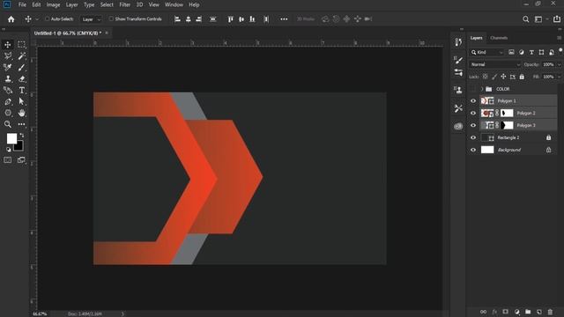Add a layer mask at panel bottom

(x=505, y=312)
